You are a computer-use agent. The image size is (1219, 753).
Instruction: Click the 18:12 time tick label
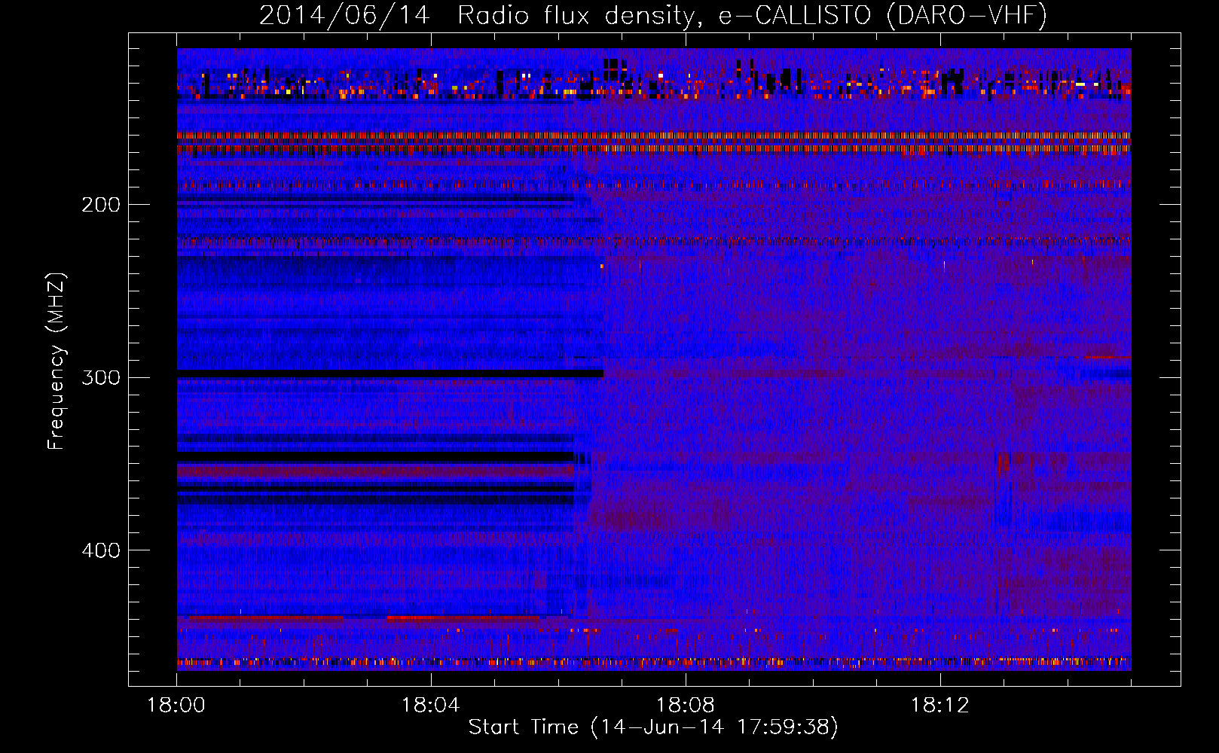click(x=940, y=706)
